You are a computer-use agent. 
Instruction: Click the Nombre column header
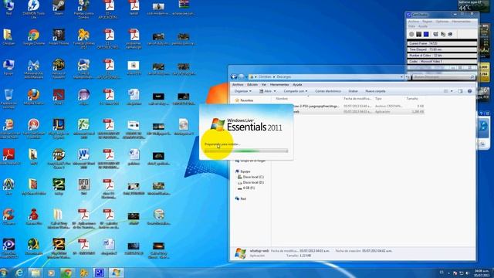point(281,99)
